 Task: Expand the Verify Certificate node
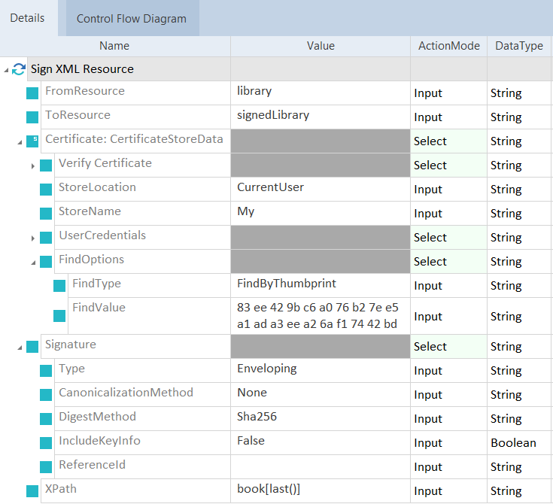click(x=33, y=165)
